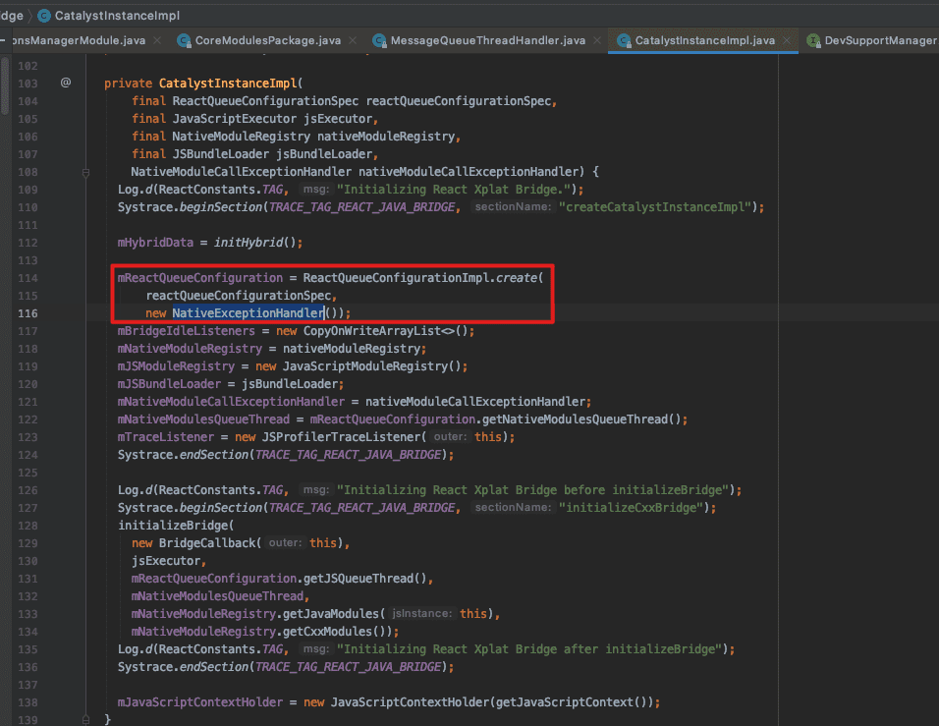This screenshot has height=726, width=939.
Task: Click the initHybrid method call
Action: [248, 242]
